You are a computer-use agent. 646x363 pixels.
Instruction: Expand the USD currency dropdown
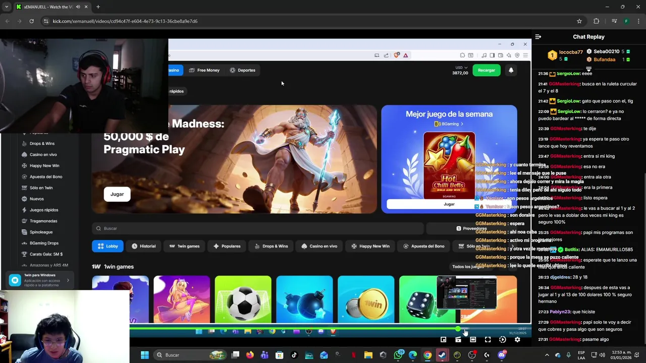461,68
